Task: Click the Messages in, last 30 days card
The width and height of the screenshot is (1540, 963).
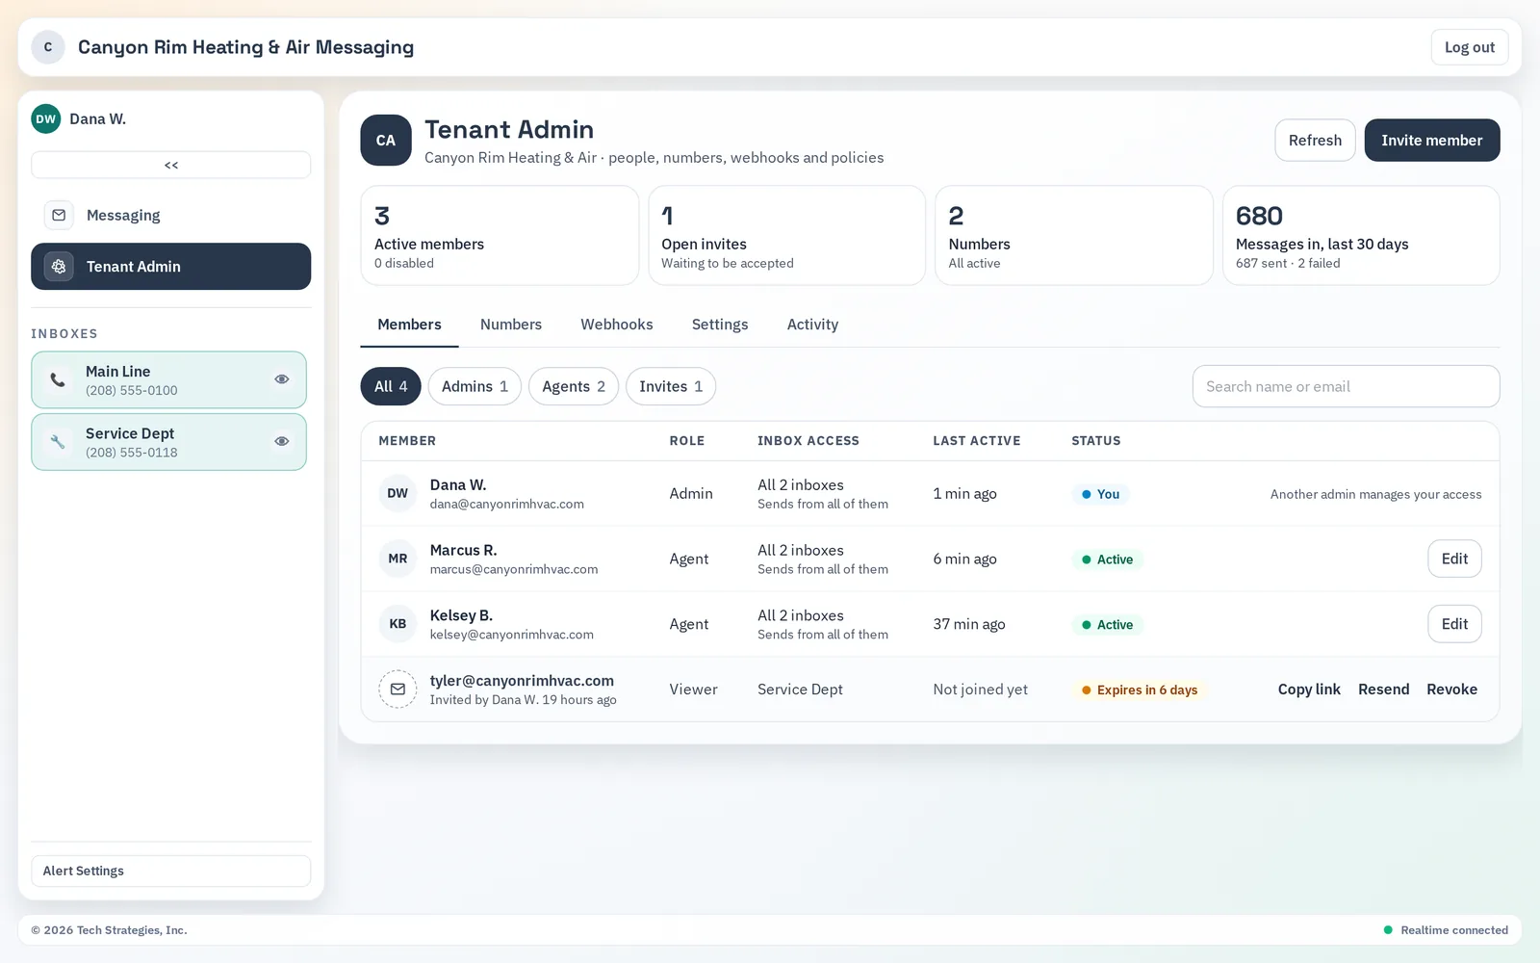Action: [1361, 236]
